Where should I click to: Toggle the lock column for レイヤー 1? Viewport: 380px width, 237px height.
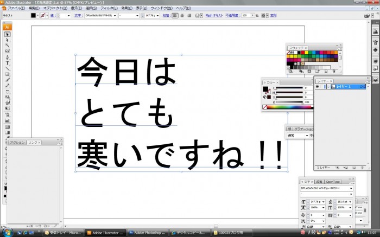pyautogui.click(x=322, y=87)
